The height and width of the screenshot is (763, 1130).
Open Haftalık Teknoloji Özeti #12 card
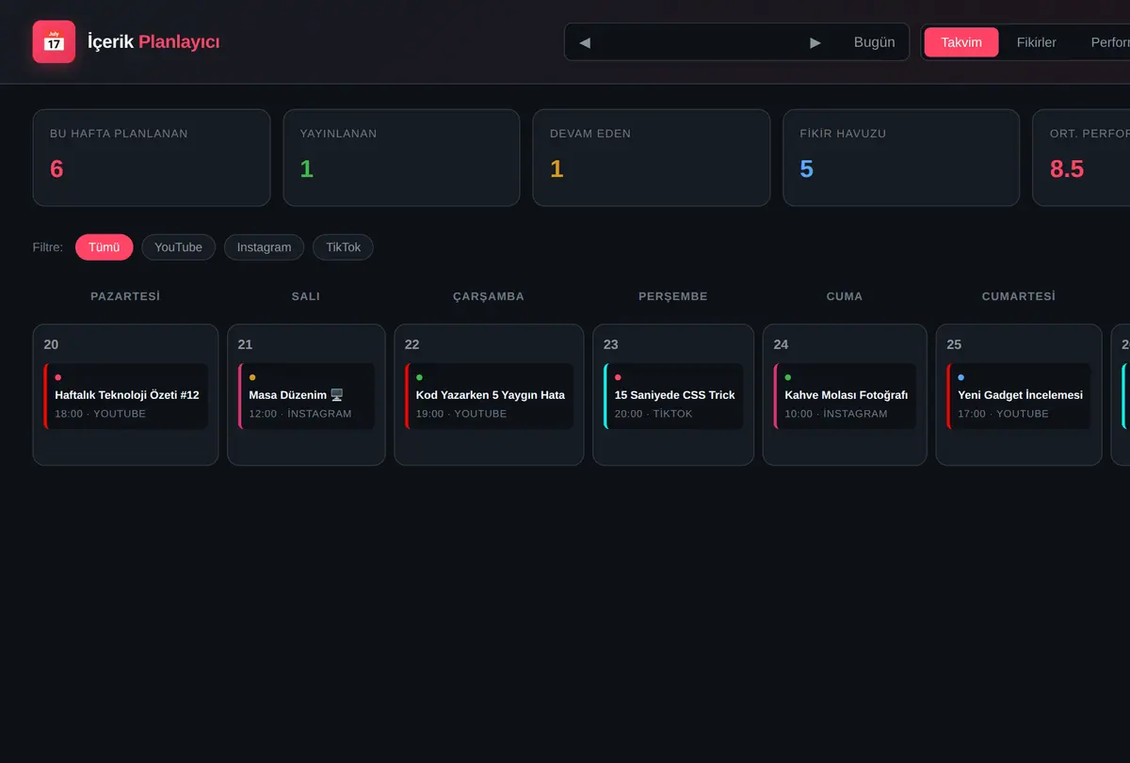point(126,396)
